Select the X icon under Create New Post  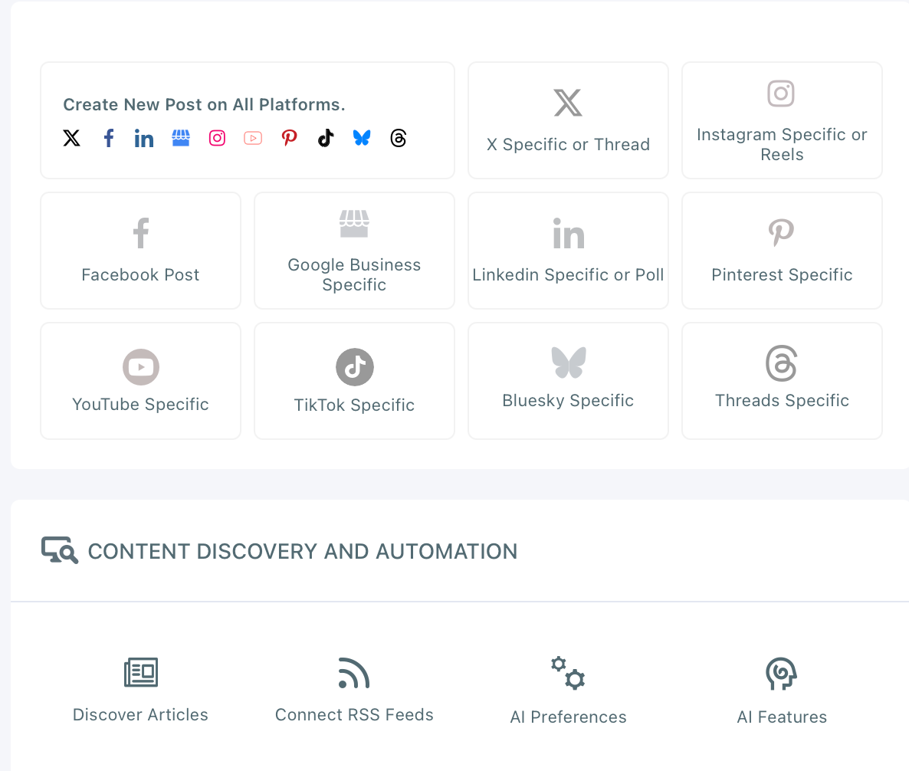[71, 138]
